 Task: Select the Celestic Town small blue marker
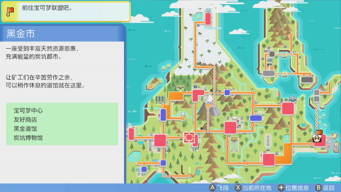(227, 93)
